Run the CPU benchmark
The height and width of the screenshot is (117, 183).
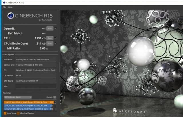[x=50, y=38]
